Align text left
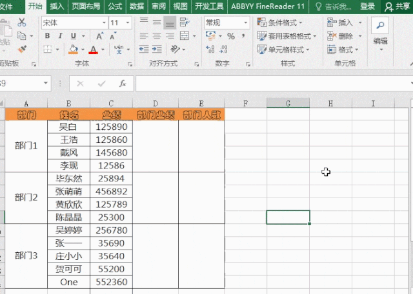413x294 pixels. (144, 35)
